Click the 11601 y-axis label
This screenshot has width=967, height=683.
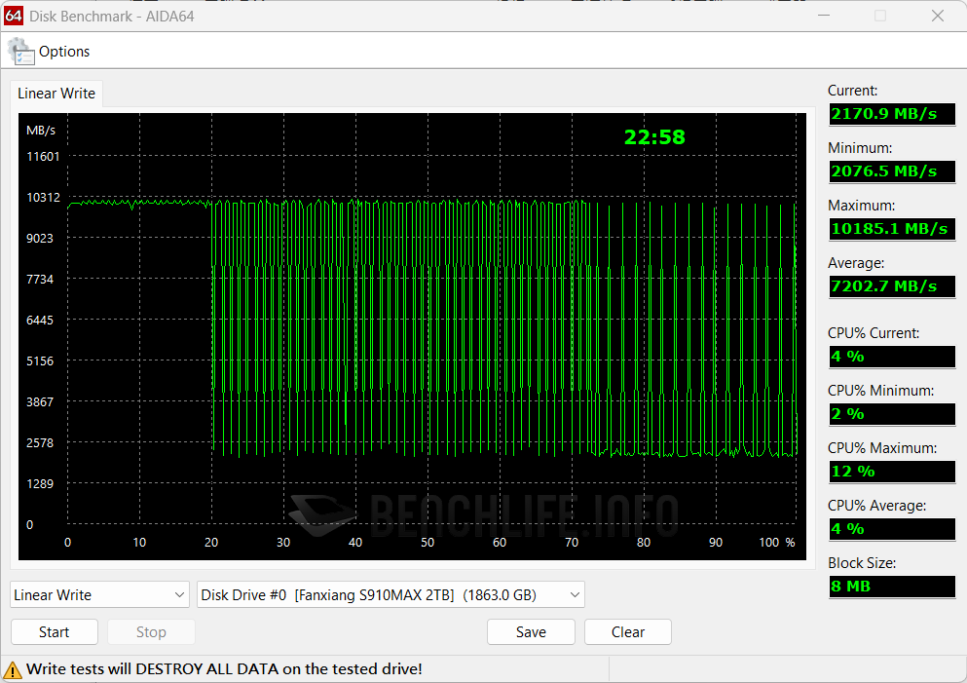43,156
